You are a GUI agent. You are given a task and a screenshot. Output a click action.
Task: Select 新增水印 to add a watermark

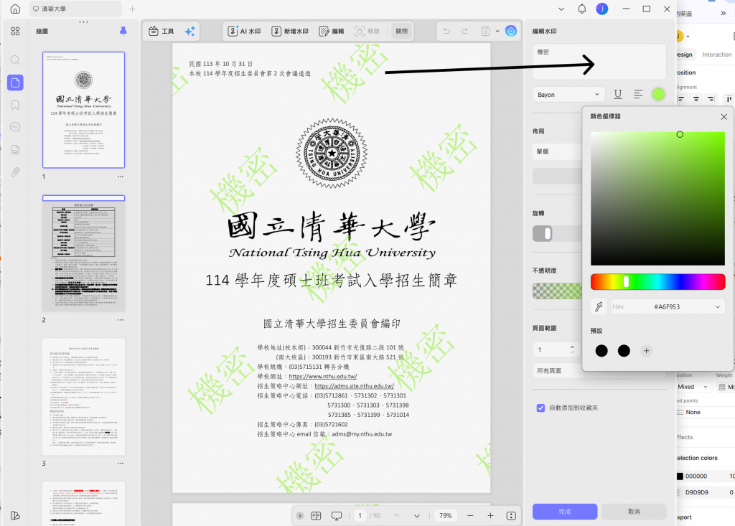coord(290,32)
